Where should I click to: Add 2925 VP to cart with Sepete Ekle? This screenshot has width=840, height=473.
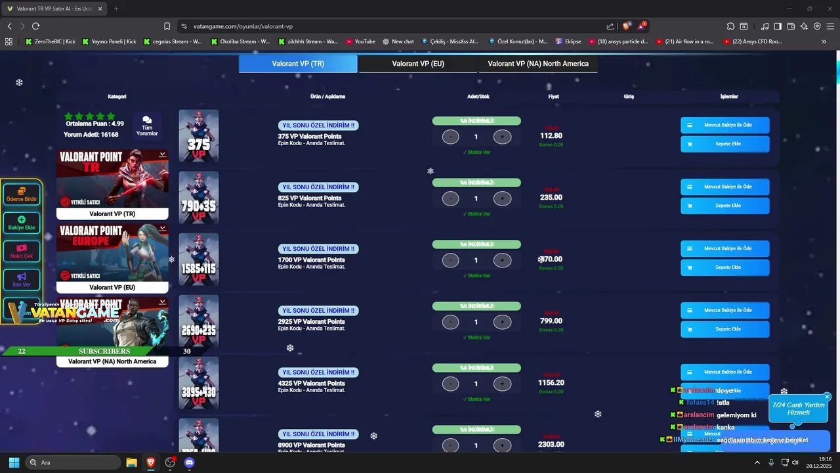pos(725,329)
